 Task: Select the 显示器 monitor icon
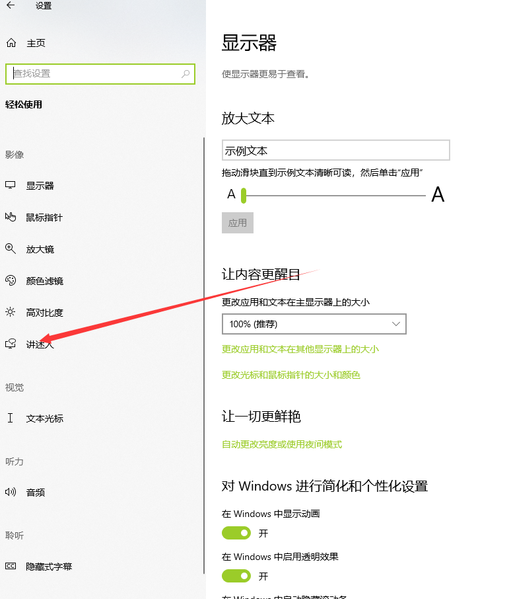click(11, 186)
